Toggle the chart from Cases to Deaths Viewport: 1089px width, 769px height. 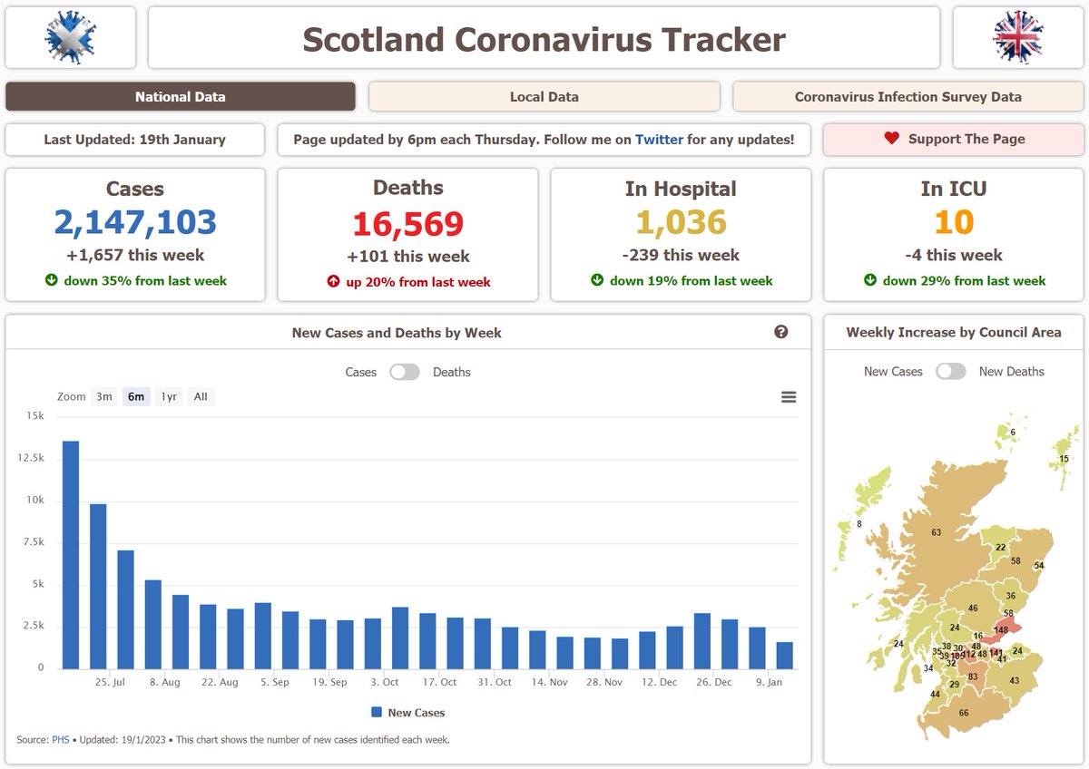click(x=405, y=372)
